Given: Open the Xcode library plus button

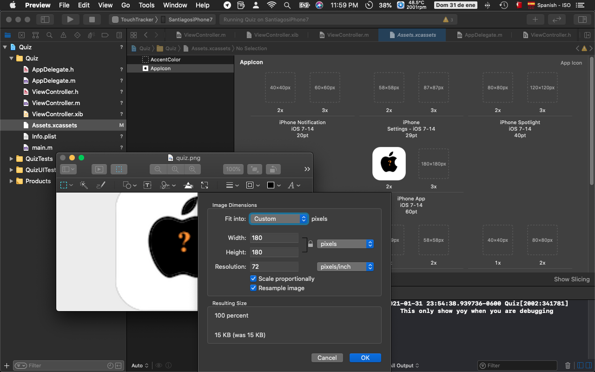Looking at the screenshot, I should pos(535,20).
